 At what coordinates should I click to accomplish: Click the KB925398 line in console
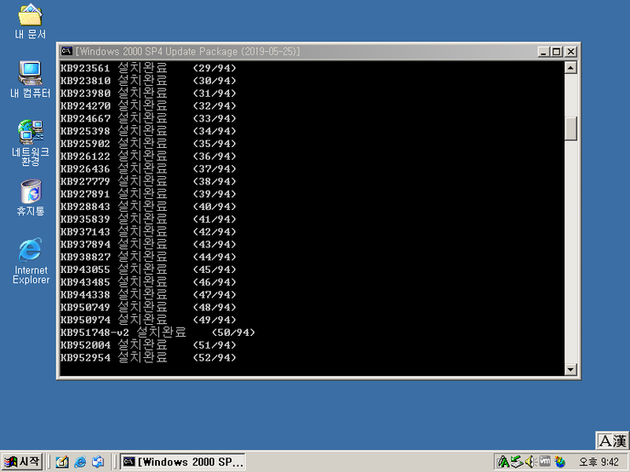tap(148, 131)
